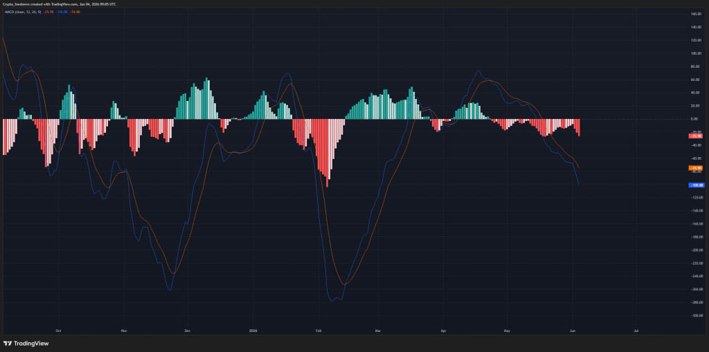Click the Dec label on the time axis
Viewport: 709px width, 352px height.
[x=188, y=331]
